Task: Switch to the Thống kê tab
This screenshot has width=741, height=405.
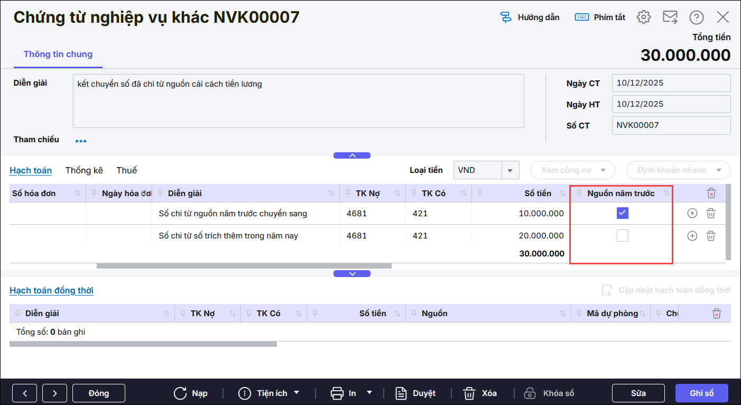Action: point(84,170)
